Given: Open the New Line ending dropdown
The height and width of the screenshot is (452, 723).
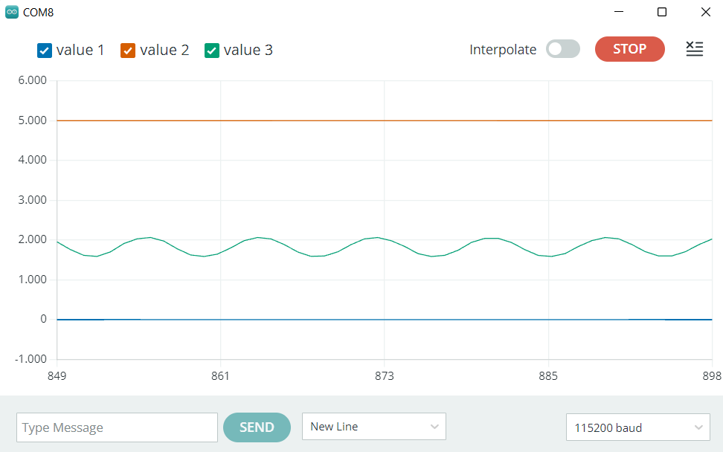Looking at the screenshot, I should (373, 427).
